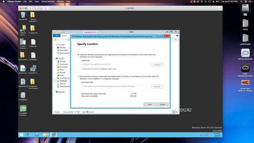Select the SCCM (E:) drive in Explorer sidebar
Screen dimensions: 254x143
coord(62,81)
